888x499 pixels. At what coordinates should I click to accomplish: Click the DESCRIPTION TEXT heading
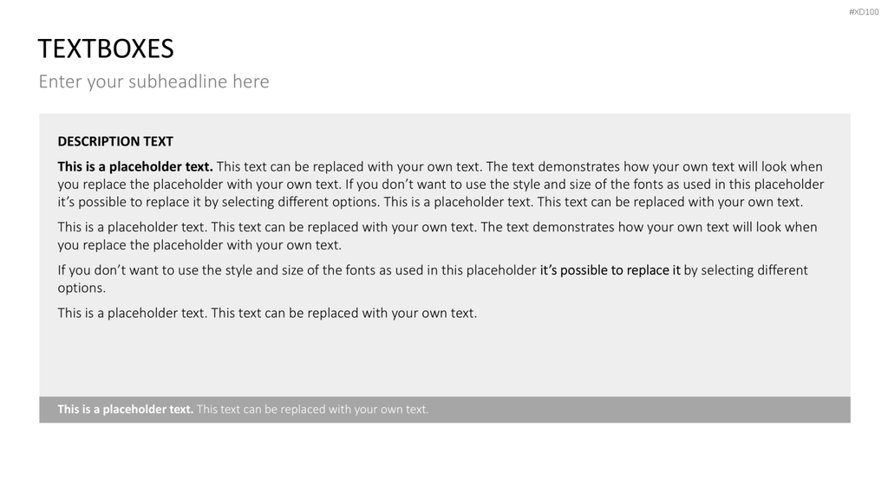(x=115, y=141)
